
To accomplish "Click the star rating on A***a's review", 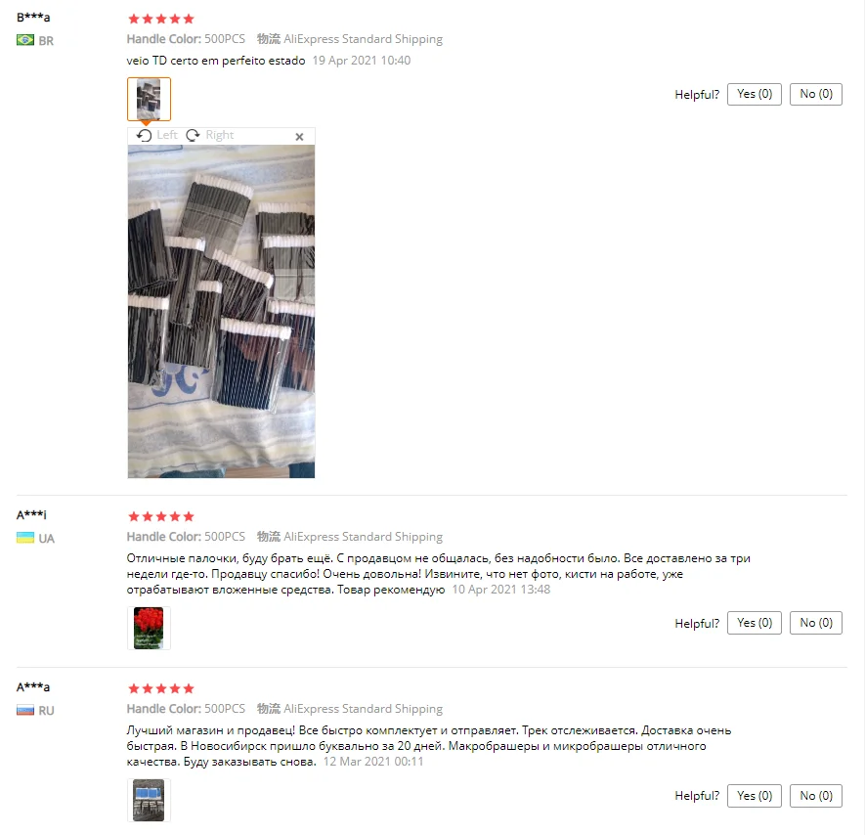I will click(x=161, y=688).
